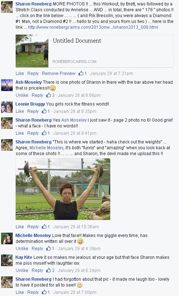Click thumbs-up count on Kay Kite's comment
The image size is (179, 296).
(53, 270)
